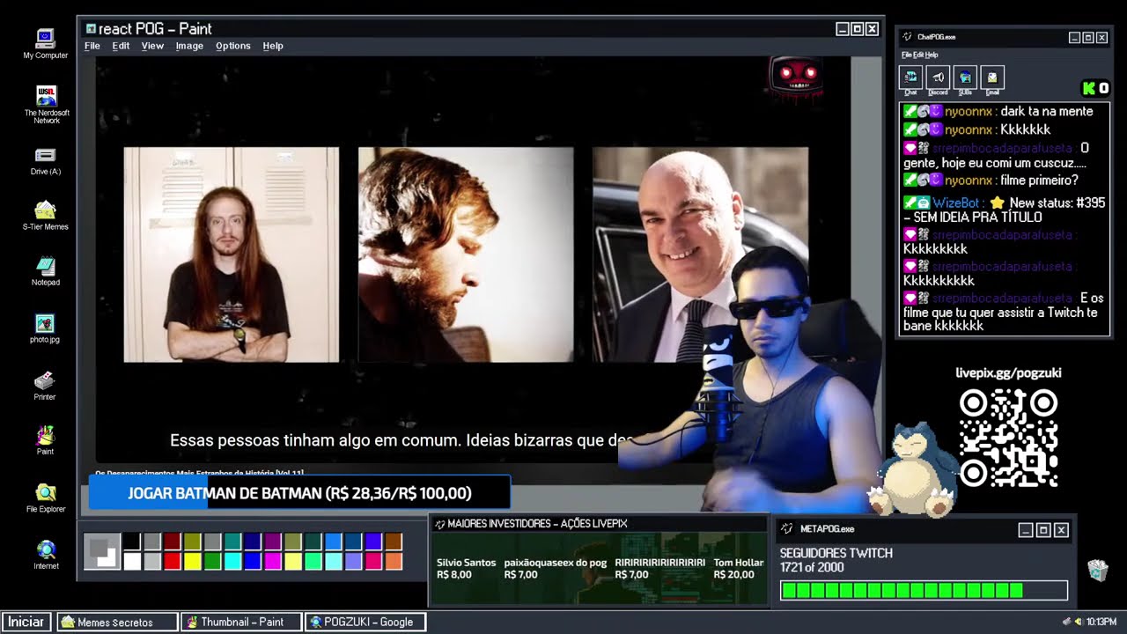Click the Chat icon in ChatPOG toolbar
Screen dimensions: 1127x634
(x=910, y=77)
